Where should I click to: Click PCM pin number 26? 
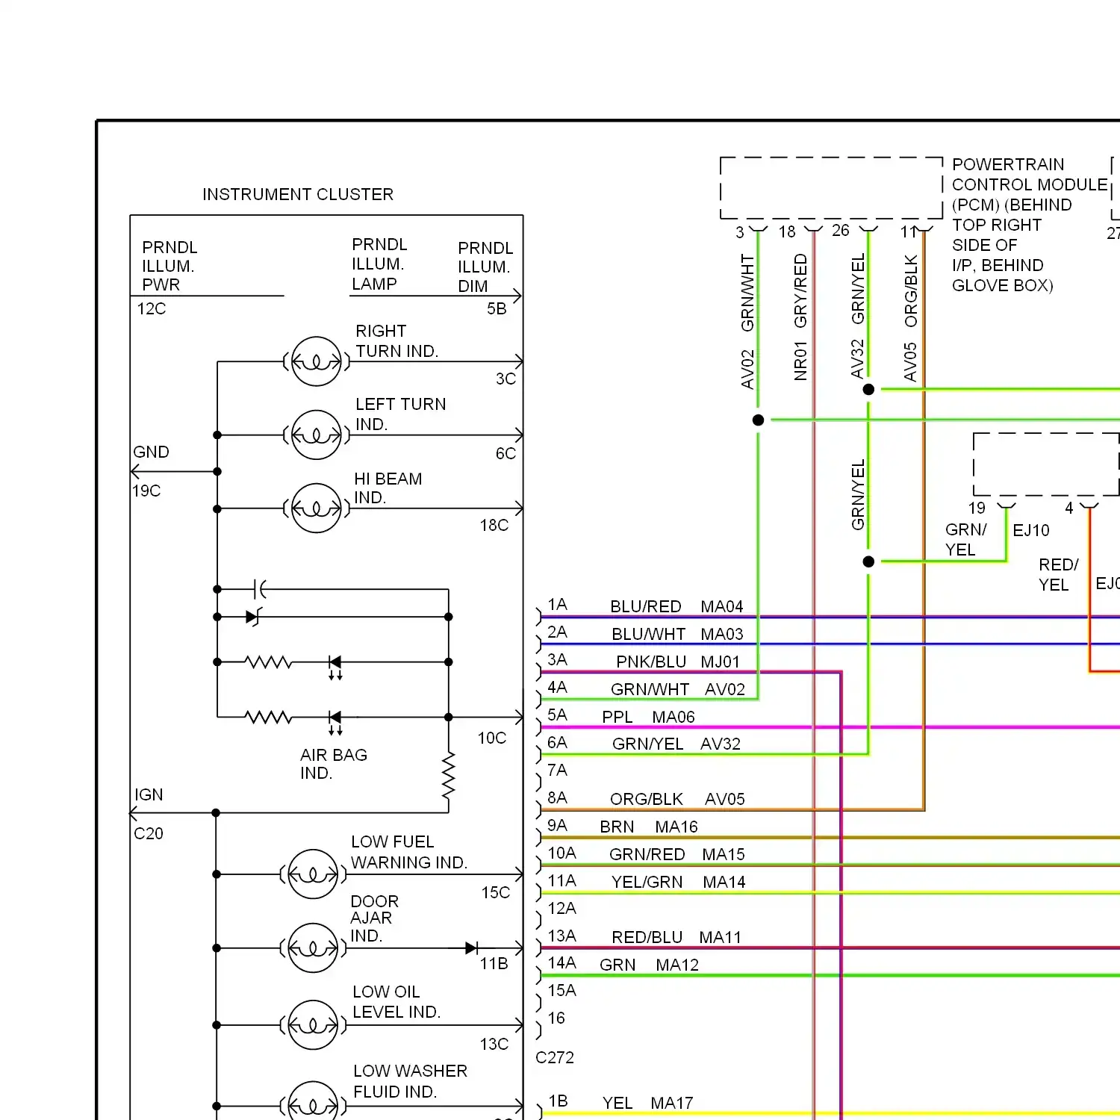pos(841,230)
